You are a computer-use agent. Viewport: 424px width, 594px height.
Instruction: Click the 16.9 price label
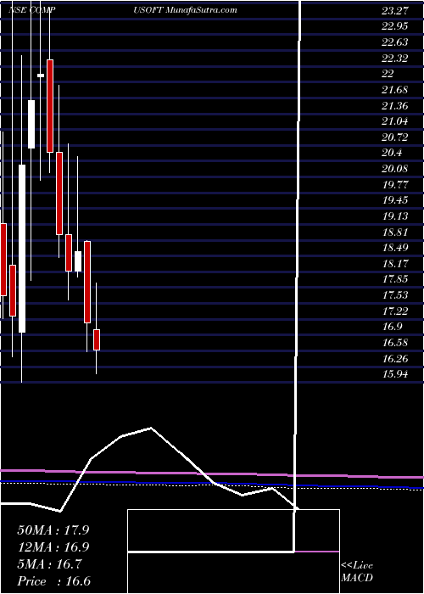pos(392,327)
